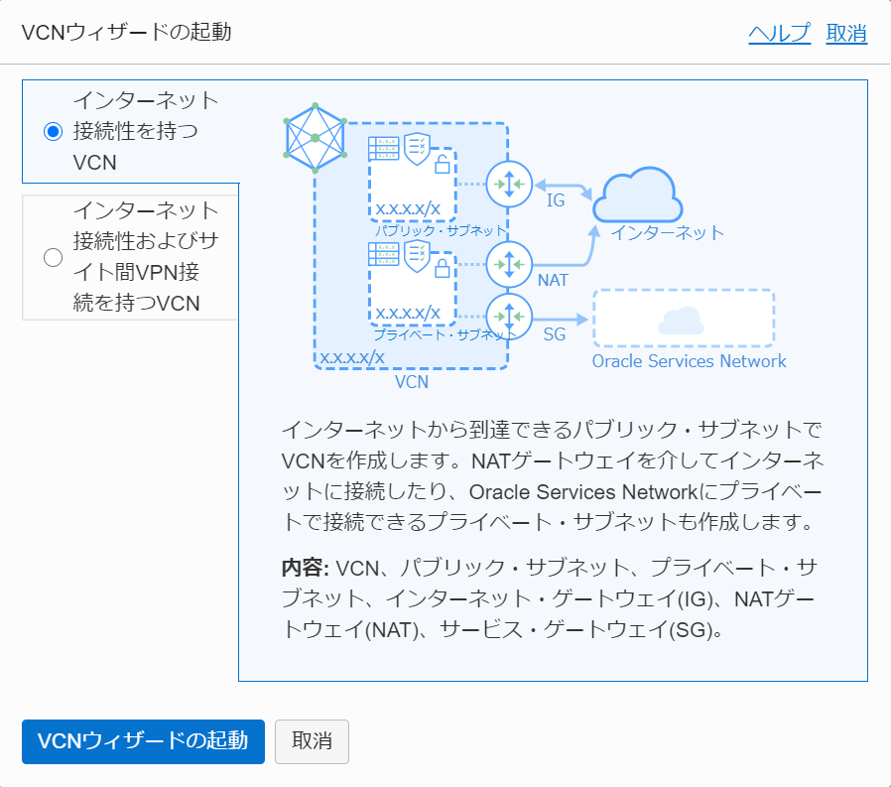The height and width of the screenshot is (787, 891).
Task: Click the VCNウィザードの起動 button
Action: pyautogui.click(x=143, y=741)
